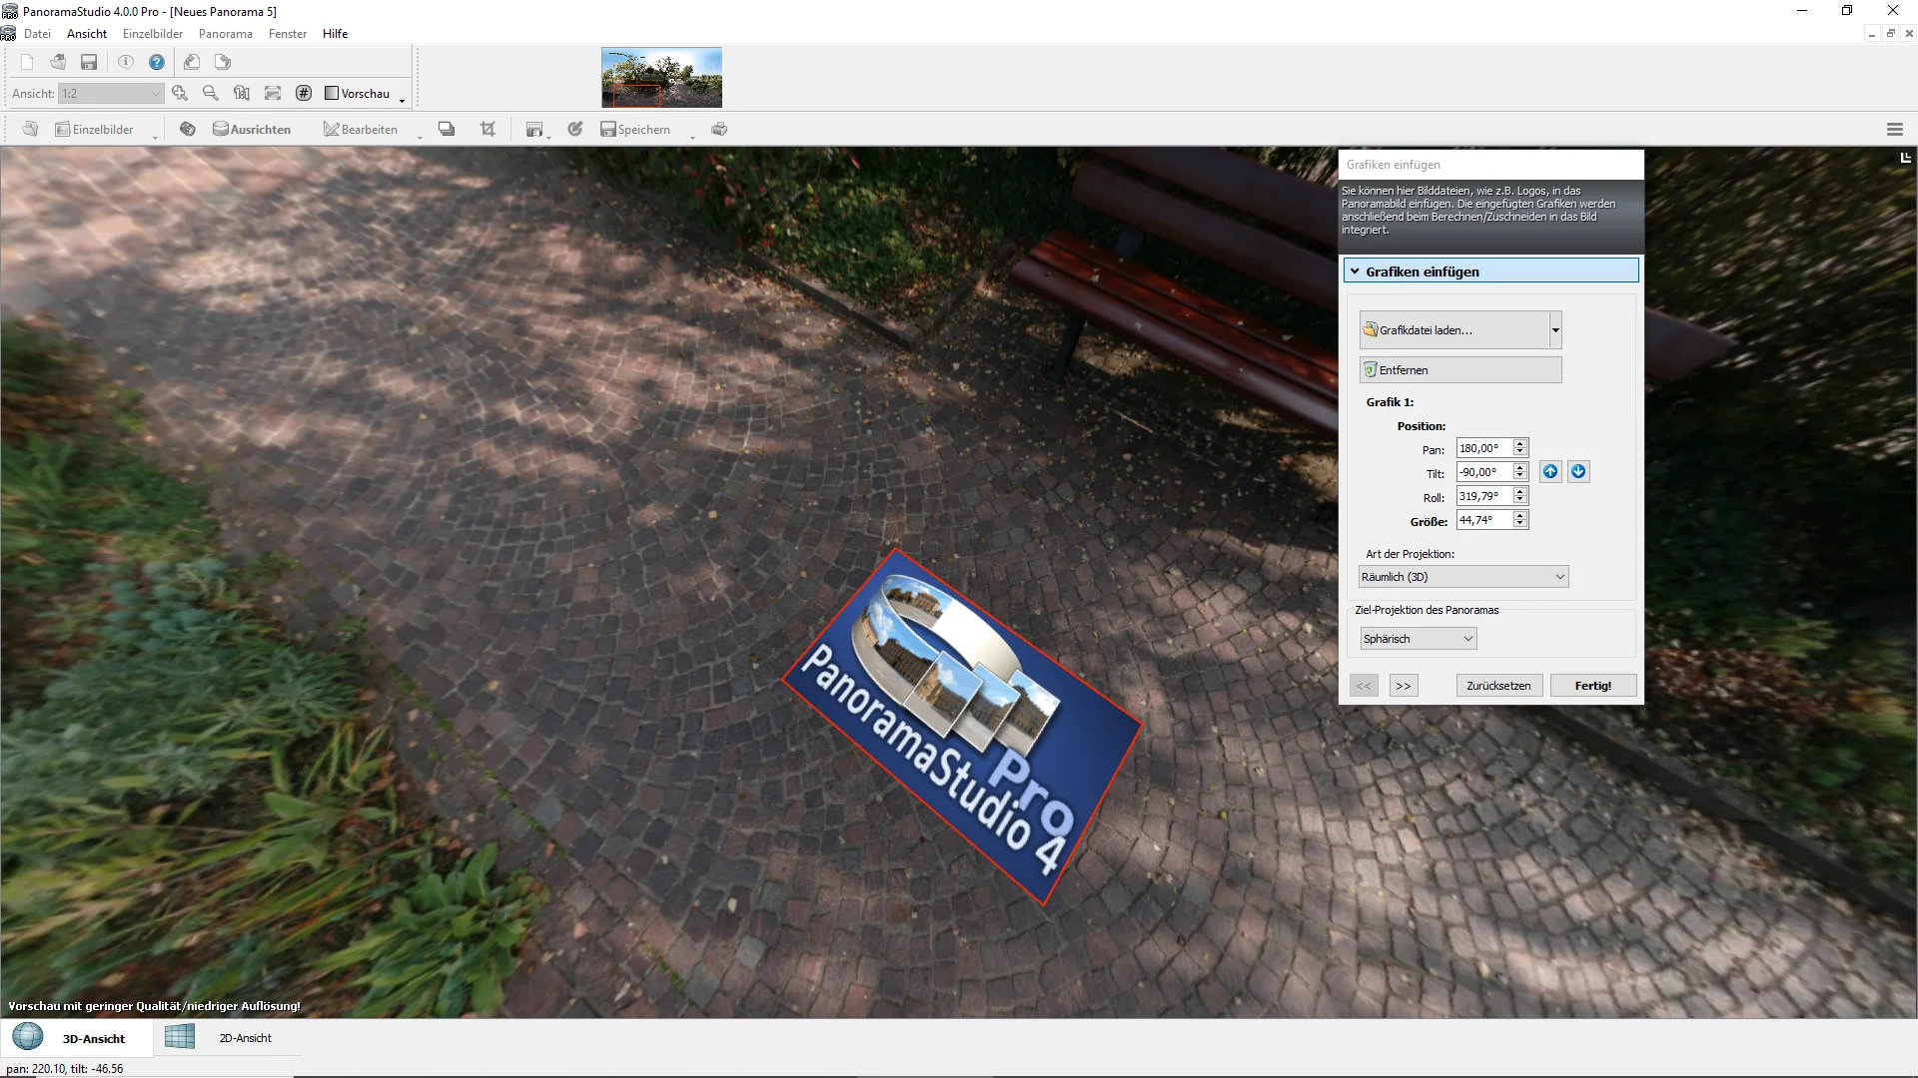
Task: Open the Einzelbilder menu
Action: click(x=153, y=33)
